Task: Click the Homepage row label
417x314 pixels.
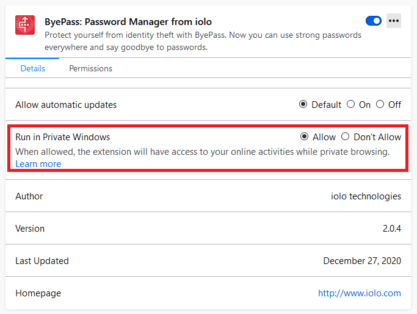Action: (x=38, y=293)
